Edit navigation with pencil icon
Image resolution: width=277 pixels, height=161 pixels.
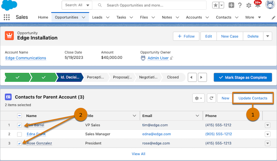[x=273, y=17]
